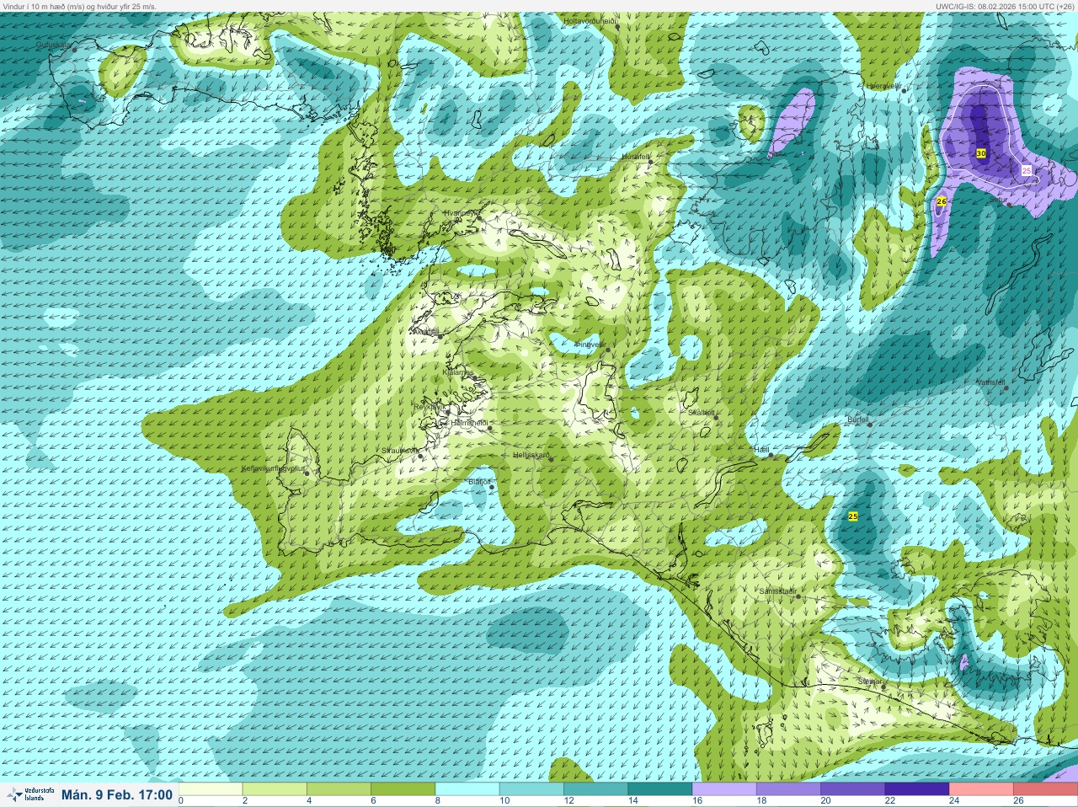Click the Straumsvík station label
1078x807 pixels.
click(400, 451)
